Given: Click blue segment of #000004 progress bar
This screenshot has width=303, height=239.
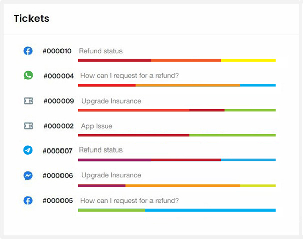Looking at the screenshot, I should point(258,85).
